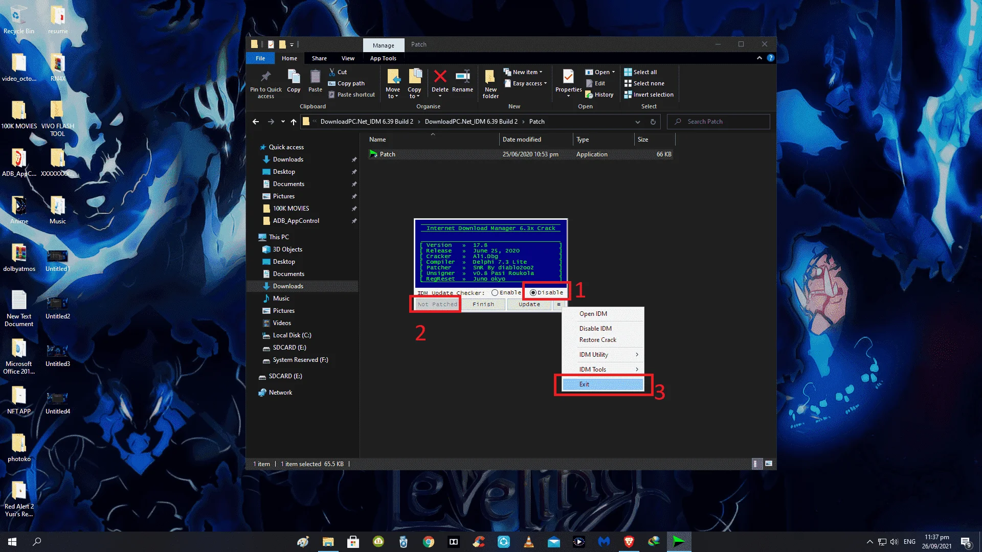Click the large icons view toggle in status bar
The height and width of the screenshot is (552, 982).
(x=768, y=464)
